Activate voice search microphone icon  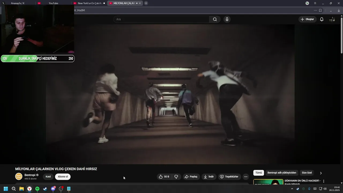click(227, 19)
